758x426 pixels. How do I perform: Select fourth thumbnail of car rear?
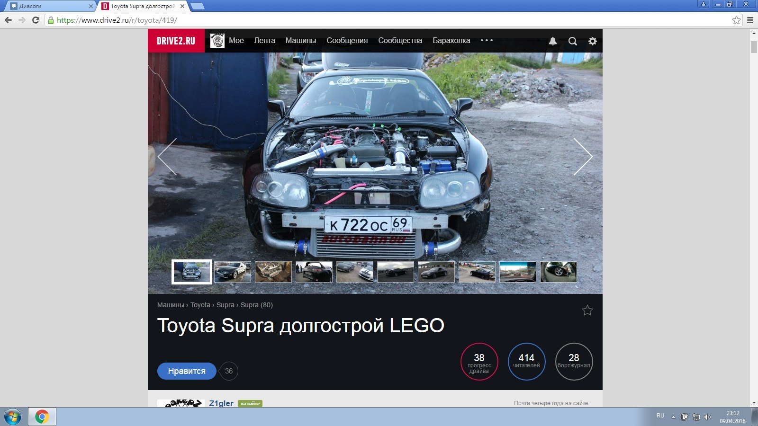tap(314, 272)
